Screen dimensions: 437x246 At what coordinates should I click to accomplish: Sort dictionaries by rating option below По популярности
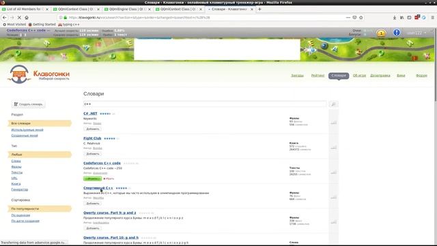click(20, 215)
